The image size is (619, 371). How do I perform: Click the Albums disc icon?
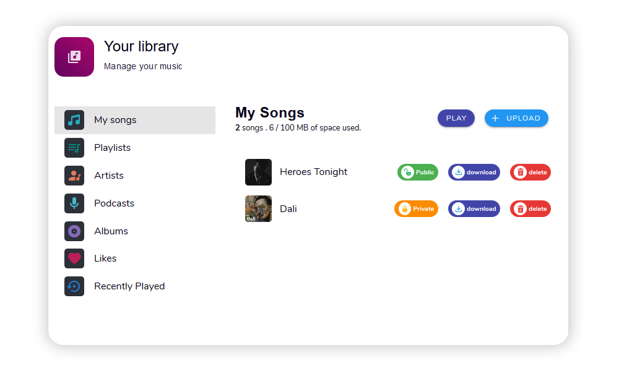tap(74, 231)
